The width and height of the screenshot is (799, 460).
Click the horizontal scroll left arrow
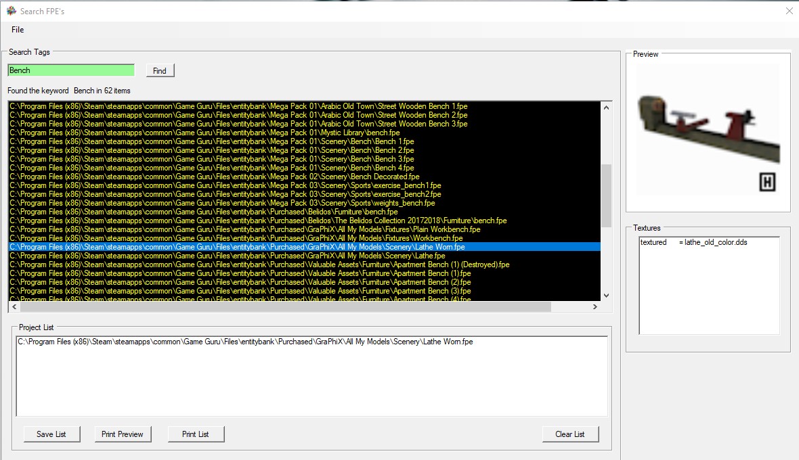click(14, 307)
